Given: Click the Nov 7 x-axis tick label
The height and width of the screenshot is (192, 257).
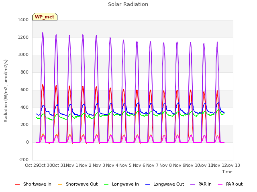Looking at the screenshot, I should [152, 165].
